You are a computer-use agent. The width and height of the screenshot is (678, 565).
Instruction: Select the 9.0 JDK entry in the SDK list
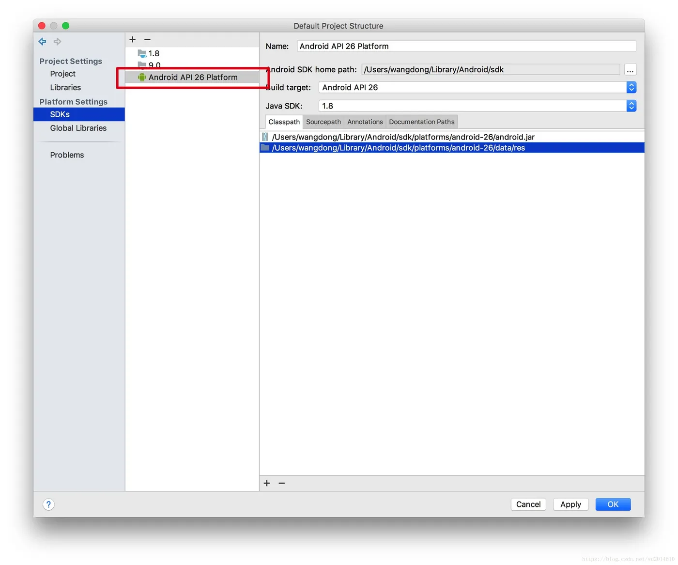(x=192, y=65)
